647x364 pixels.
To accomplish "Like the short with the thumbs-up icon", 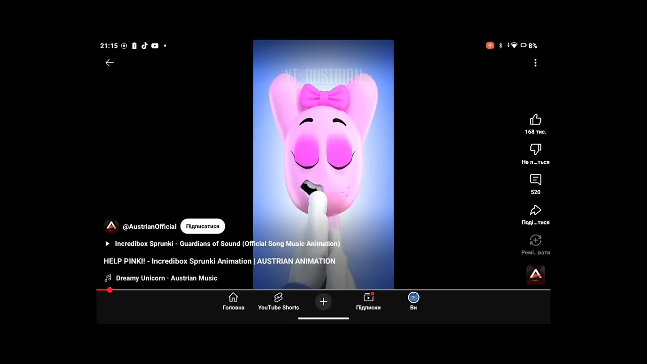I will (x=535, y=120).
